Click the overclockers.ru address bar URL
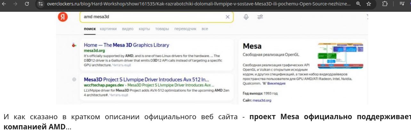The width and height of the screenshot is (411, 138). [x=198, y=4]
